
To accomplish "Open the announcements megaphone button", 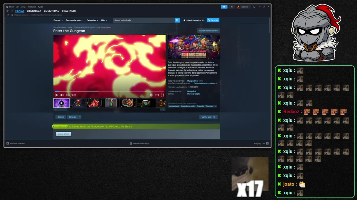I will [x=224, y=7].
